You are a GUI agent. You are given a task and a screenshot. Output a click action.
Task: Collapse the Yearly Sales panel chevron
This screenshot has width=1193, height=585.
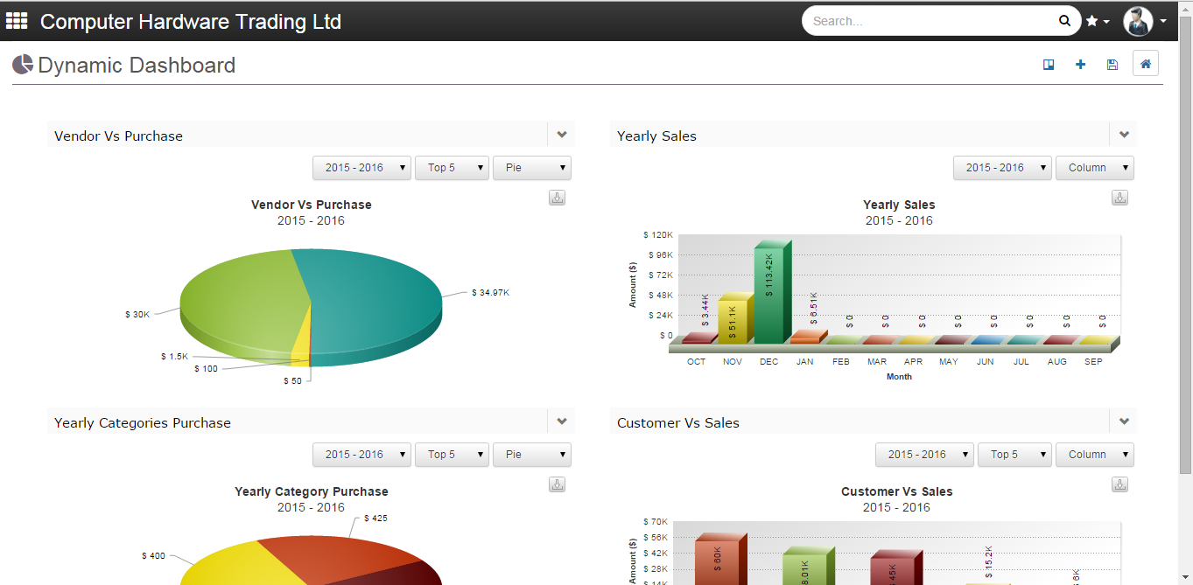(x=1124, y=135)
